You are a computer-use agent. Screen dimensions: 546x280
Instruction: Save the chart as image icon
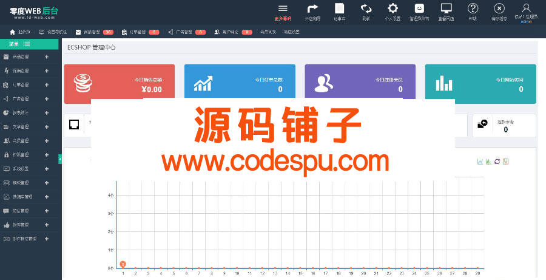coord(506,162)
